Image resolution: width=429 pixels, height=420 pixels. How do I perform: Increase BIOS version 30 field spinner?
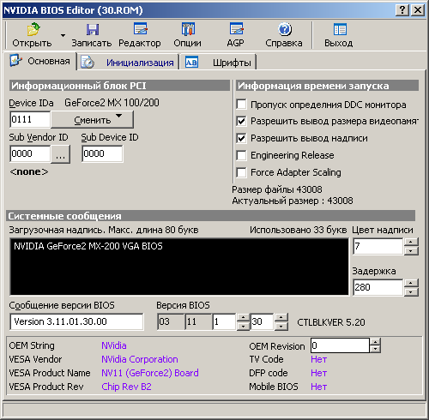pos(281,317)
